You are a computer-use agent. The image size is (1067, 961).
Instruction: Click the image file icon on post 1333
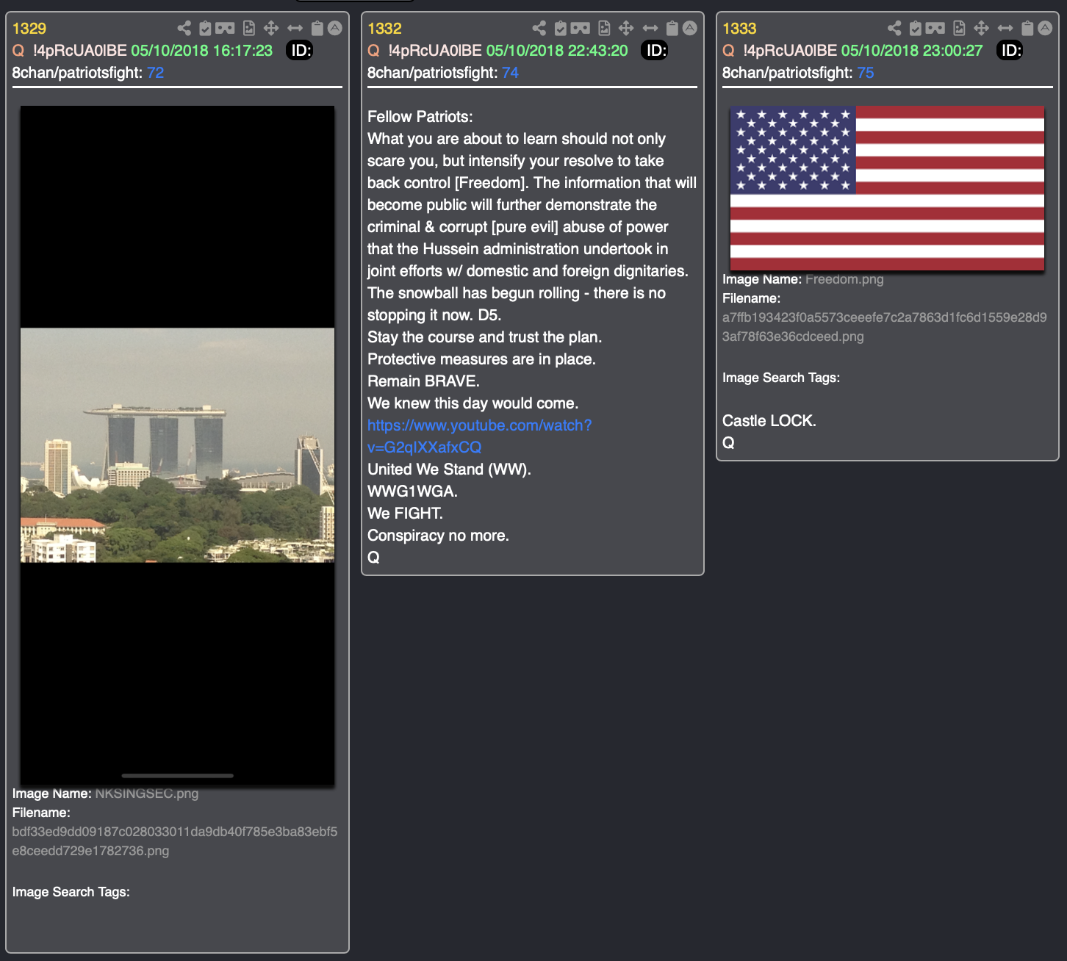click(959, 28)
